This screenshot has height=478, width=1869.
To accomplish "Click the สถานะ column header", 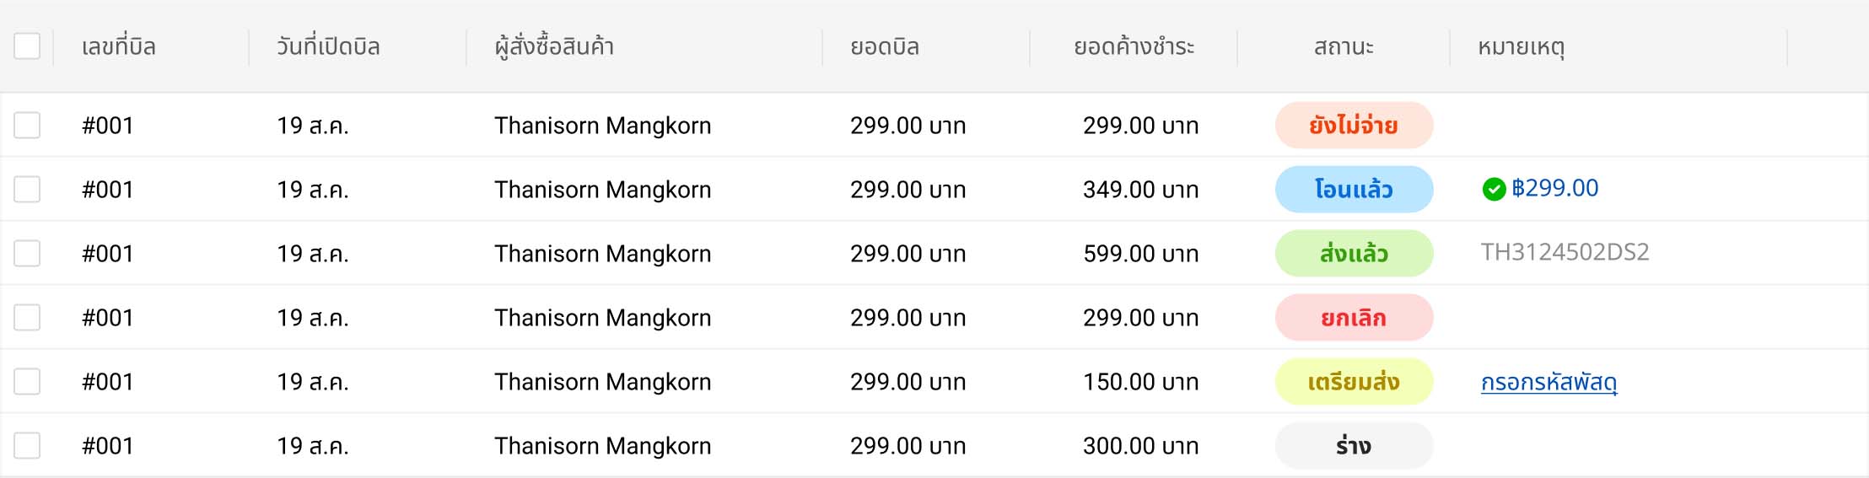I will (1344, 46).
